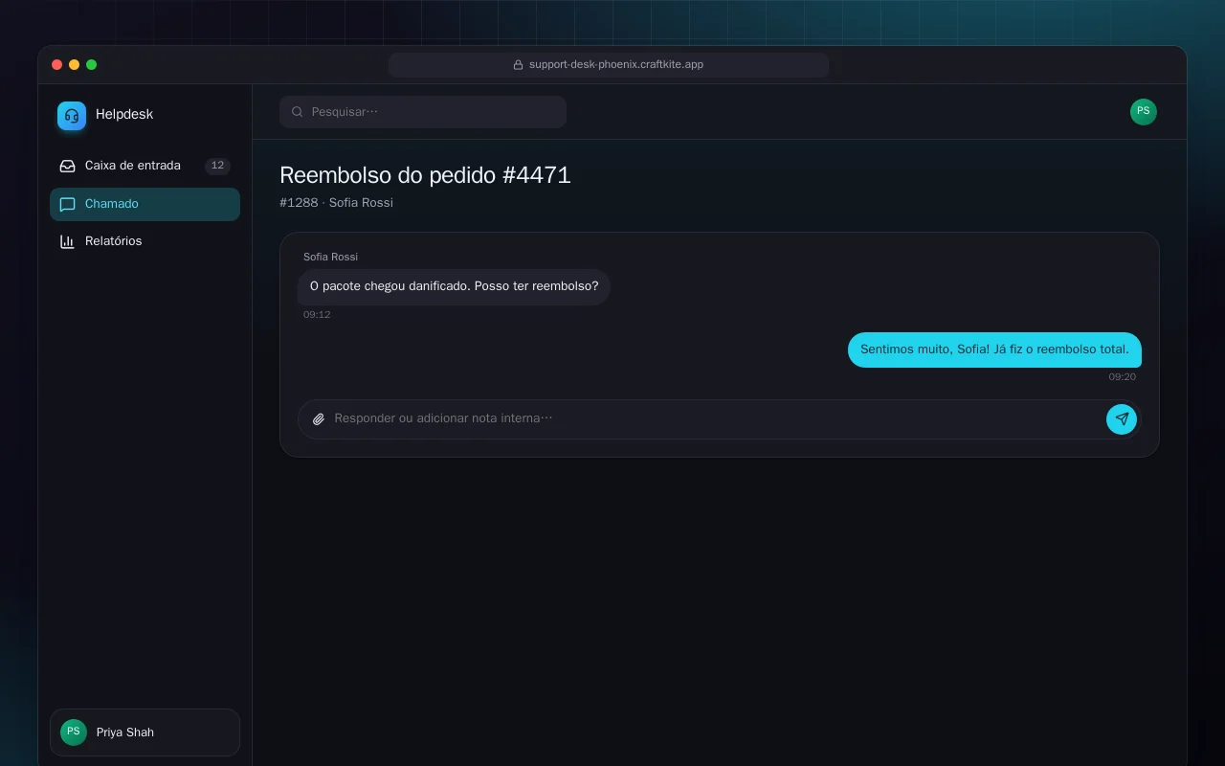This screenshot has width=1225, height=766.
Task: Click the message about the damaged package
Action: point(454,286)
